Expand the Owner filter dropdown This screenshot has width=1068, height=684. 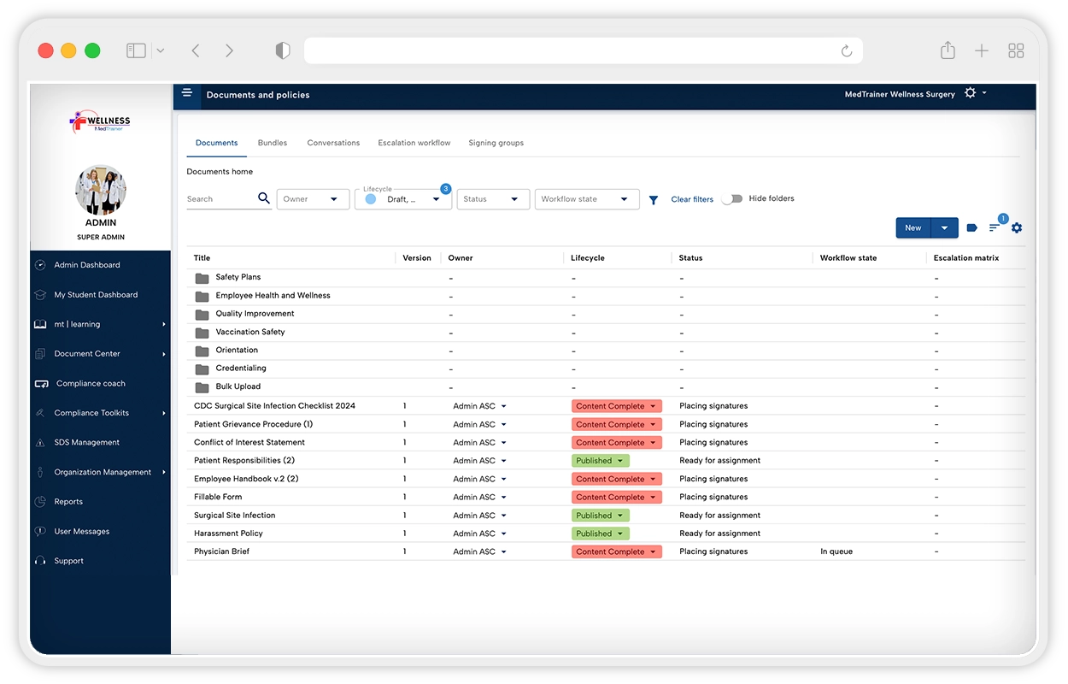[x=313, y=199]
